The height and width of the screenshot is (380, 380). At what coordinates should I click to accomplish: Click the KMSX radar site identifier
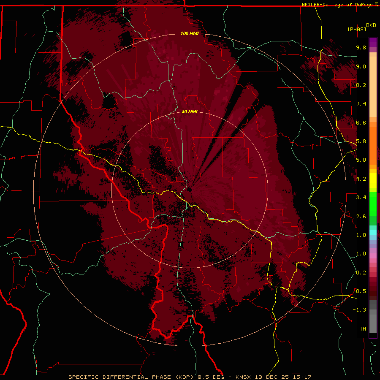click(x=243, y=377)
